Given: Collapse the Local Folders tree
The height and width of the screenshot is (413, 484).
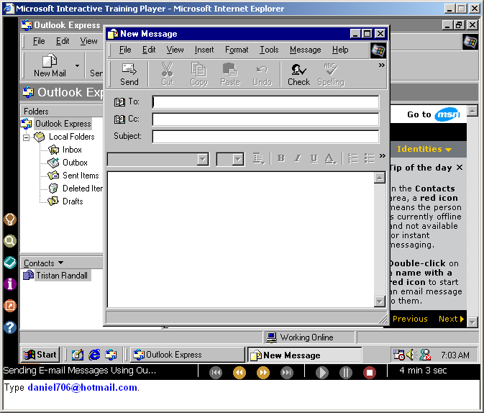Looking at the screenshot, I should pos(27,137).
